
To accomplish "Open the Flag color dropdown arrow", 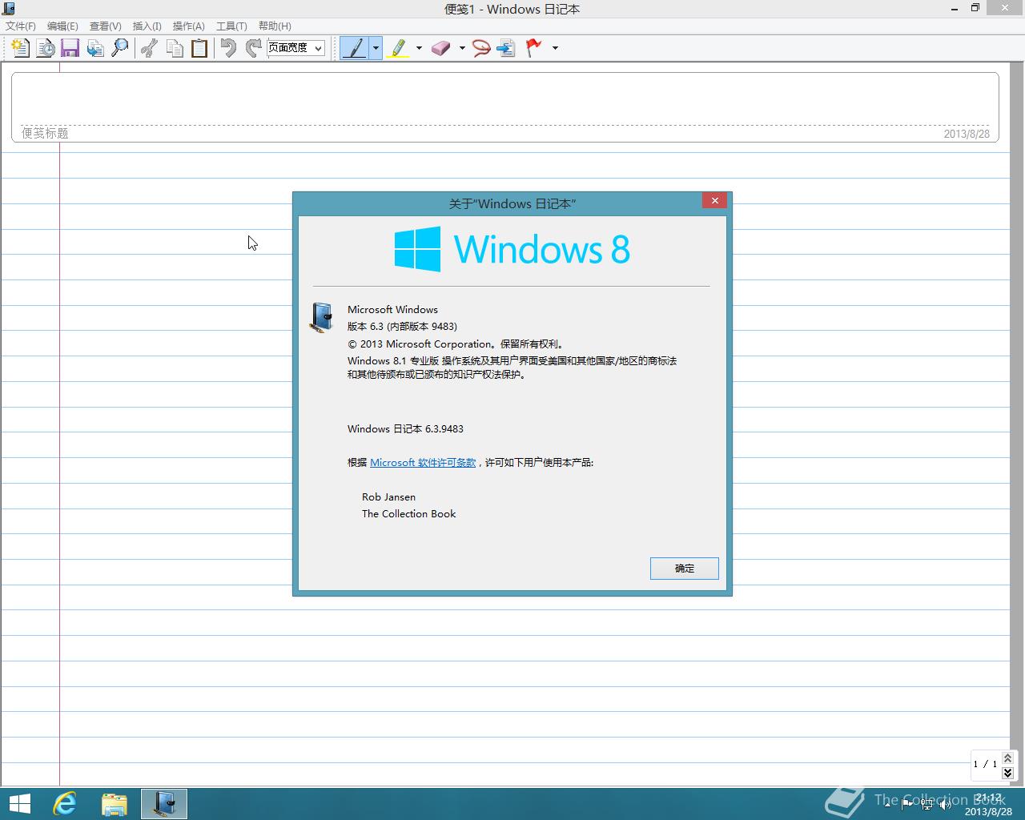I will [x=555, y=48].
